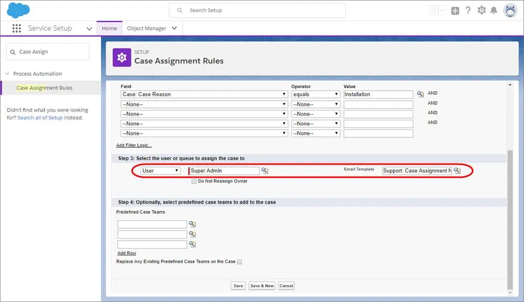Open the User assignee type dropdown
The image size is (524, 302).
pyautogui.click(x=160, y=170)
